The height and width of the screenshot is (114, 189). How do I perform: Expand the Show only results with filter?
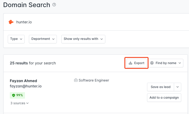click(83, 39)
